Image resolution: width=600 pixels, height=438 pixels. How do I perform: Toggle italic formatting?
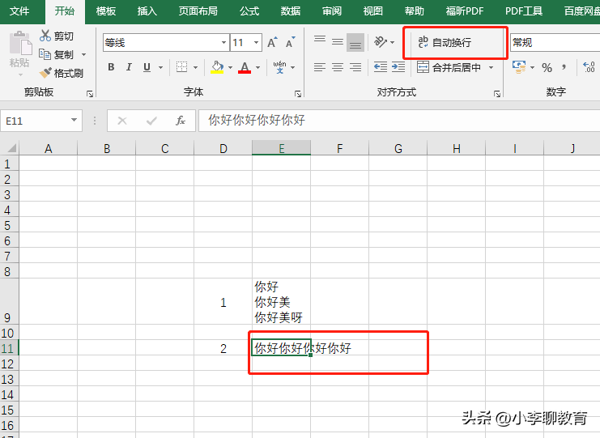point(129,67)
